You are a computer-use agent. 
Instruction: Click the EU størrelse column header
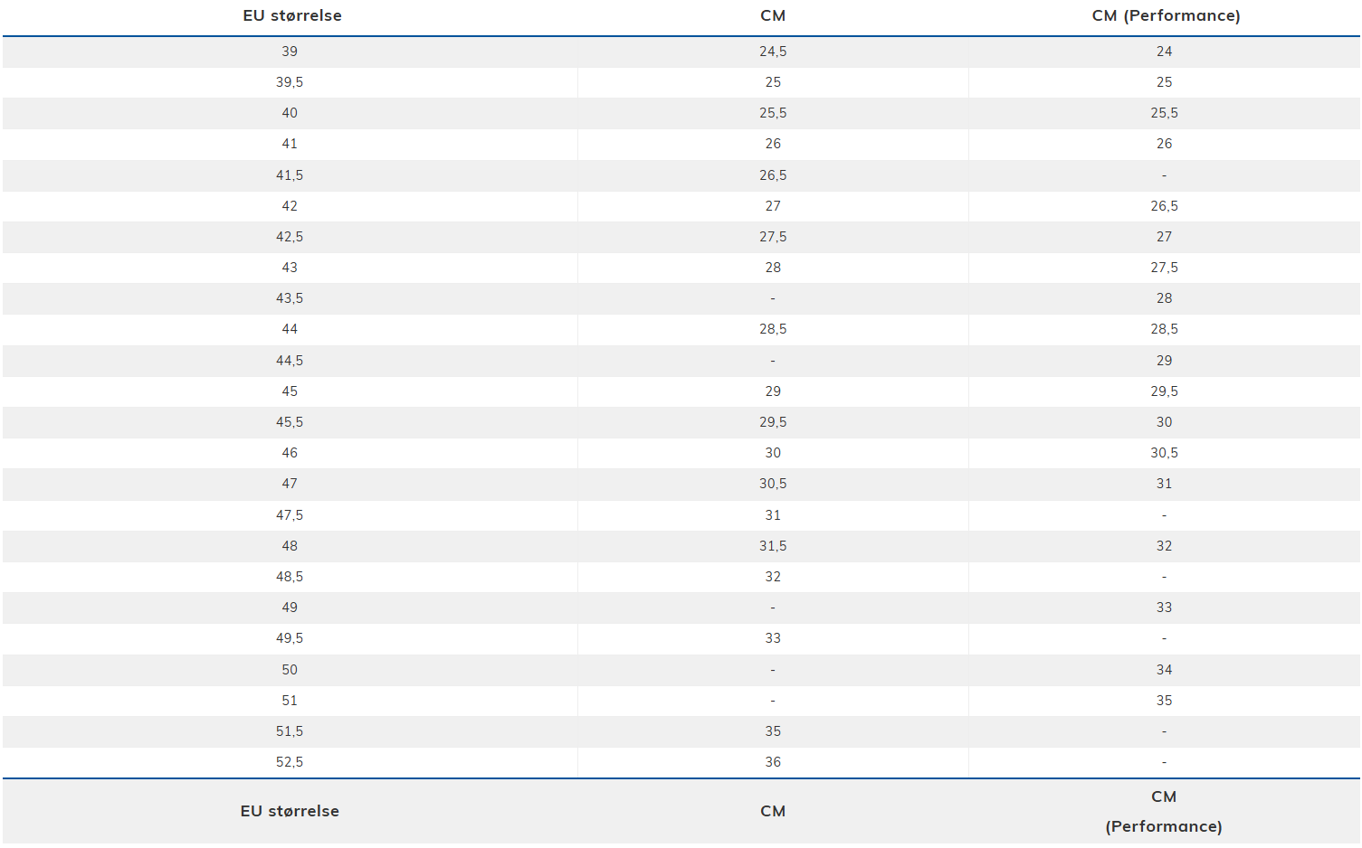point(292,15)
